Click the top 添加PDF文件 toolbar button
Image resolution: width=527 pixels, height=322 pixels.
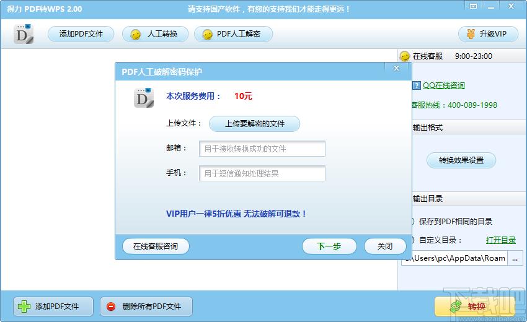(x=81, y=34)
